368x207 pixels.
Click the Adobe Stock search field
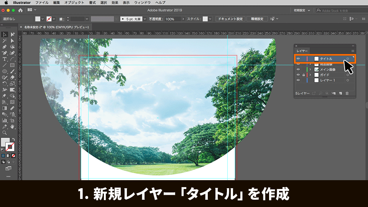342,11
